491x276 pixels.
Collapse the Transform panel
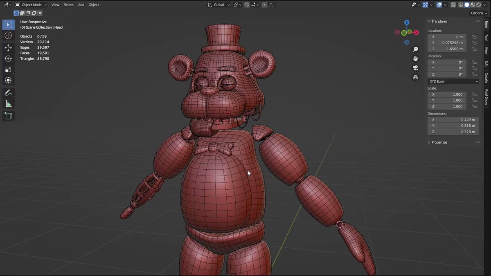pyautogui.click(x=439, y=21)
